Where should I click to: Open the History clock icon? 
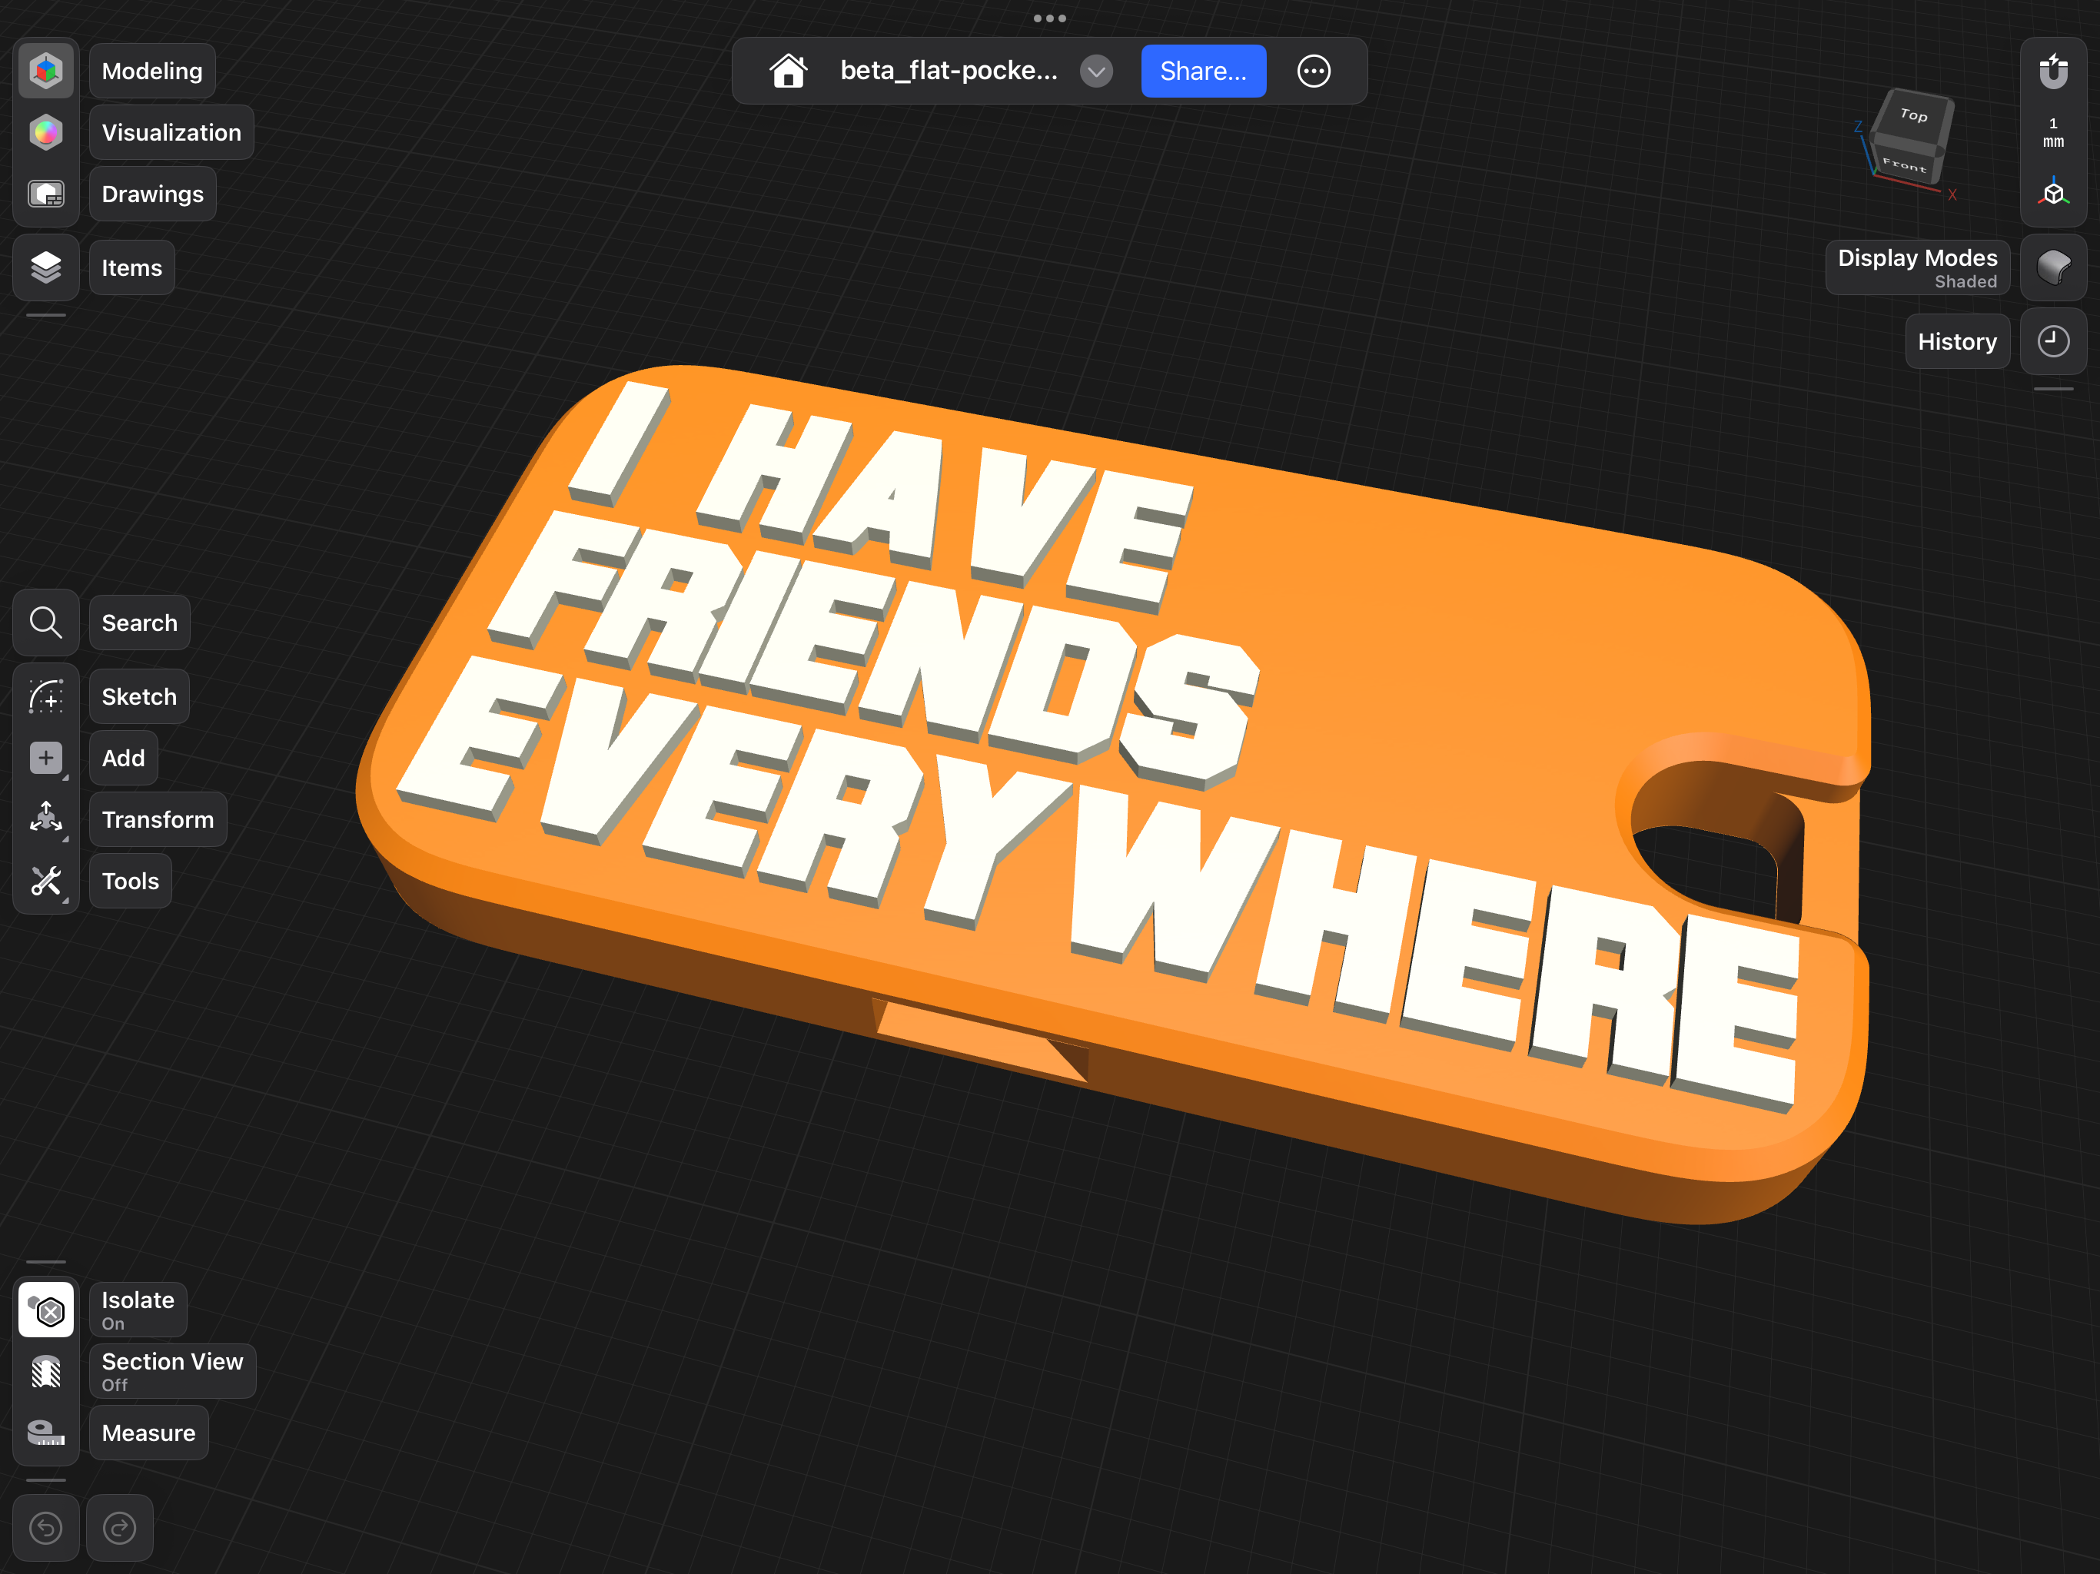[x=2052, y=342]
